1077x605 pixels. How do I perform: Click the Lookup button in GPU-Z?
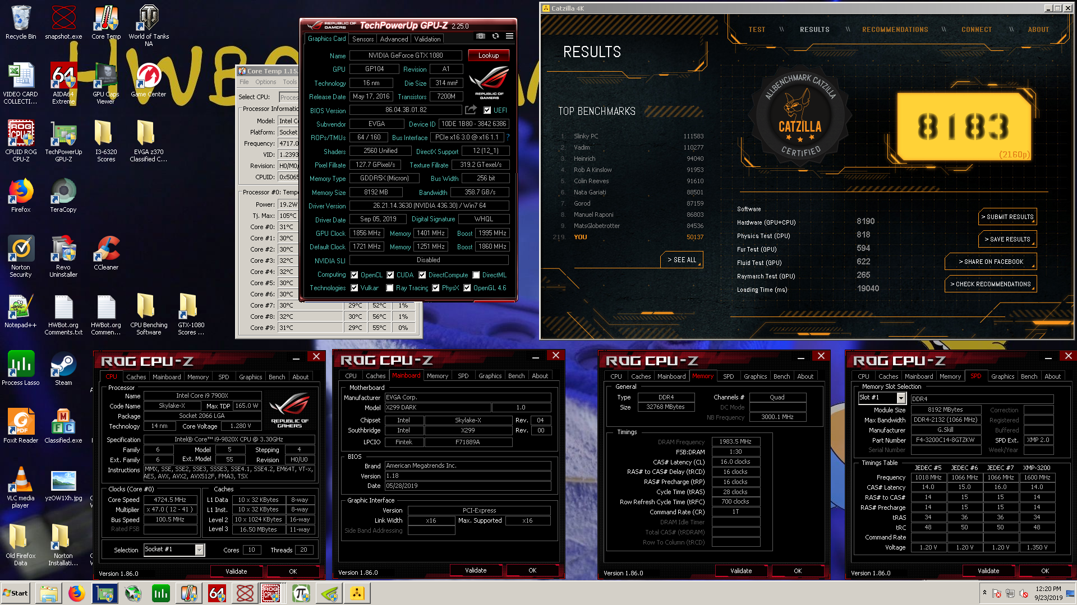[x=489, y=55]
